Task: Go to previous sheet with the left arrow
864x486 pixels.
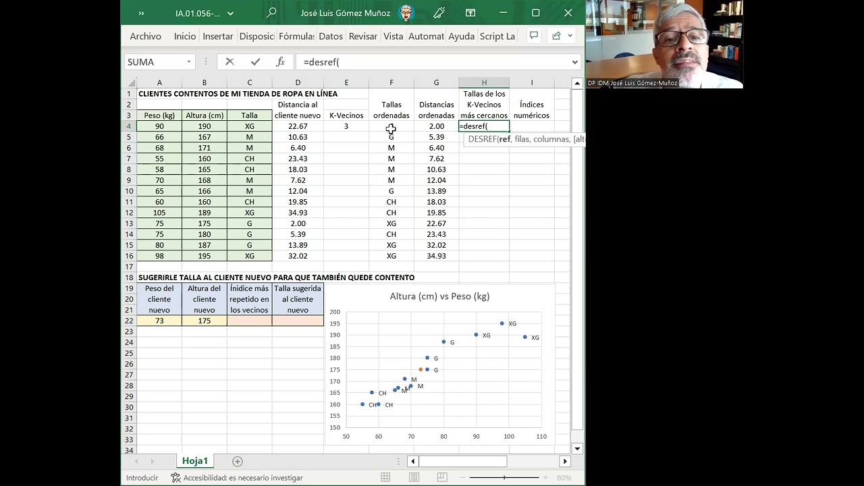Action: tap(137, 461)
